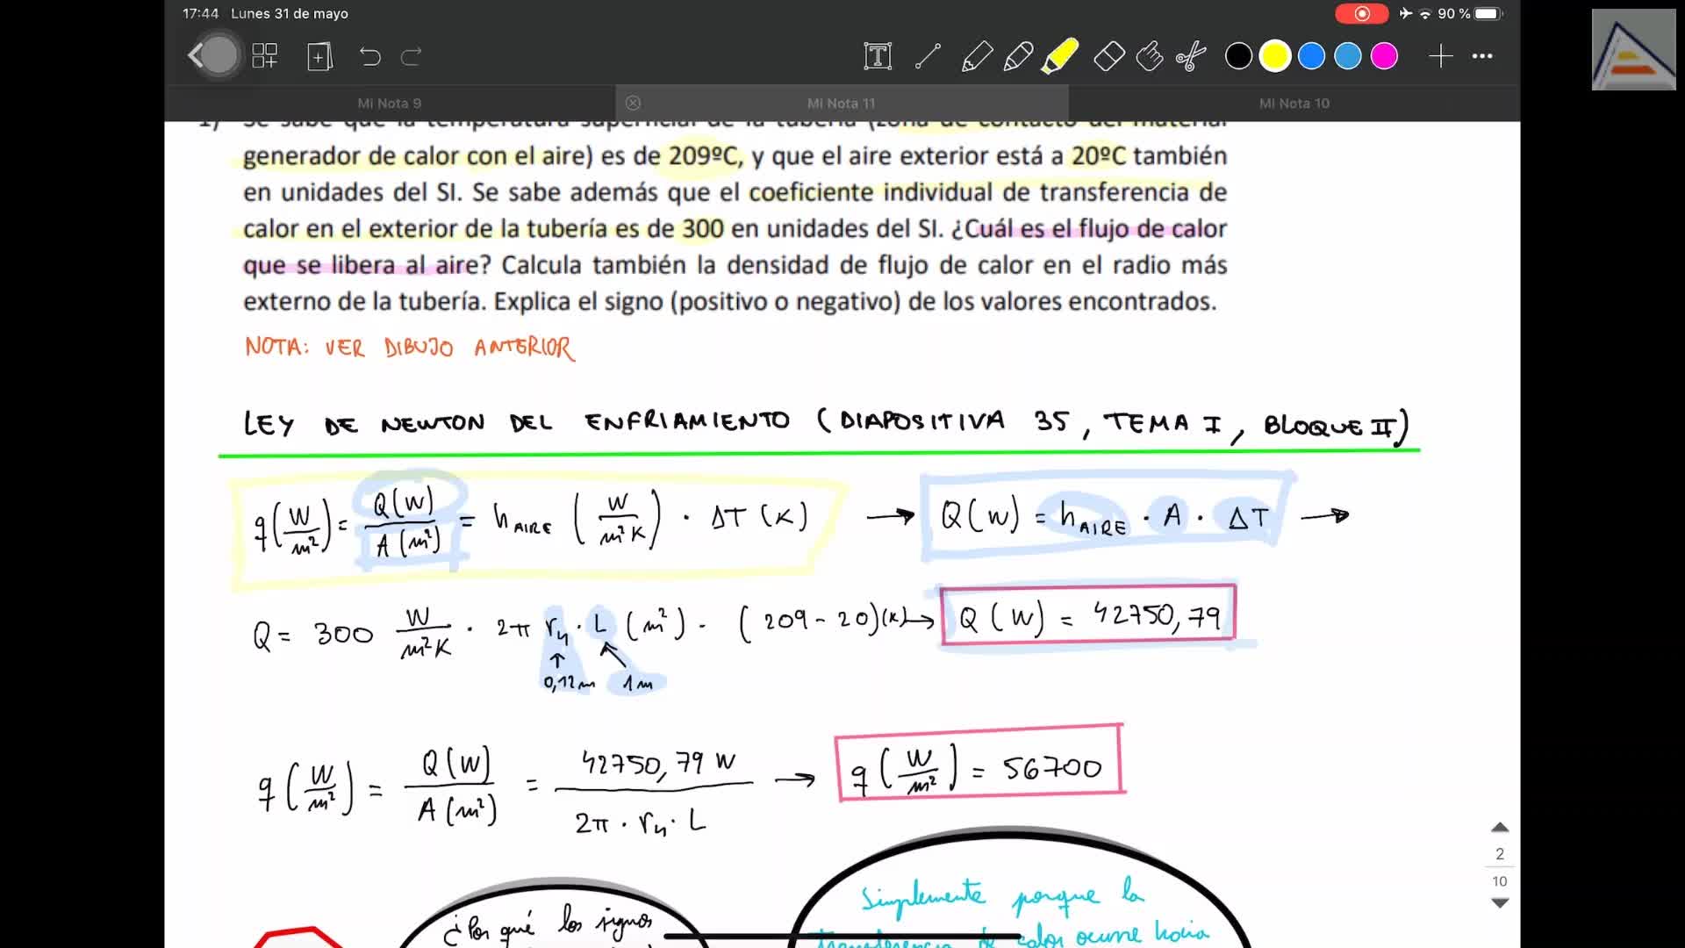Select the hand pointer tool
Viewport: 1685px width, 948px height.
pos(1150,57)
